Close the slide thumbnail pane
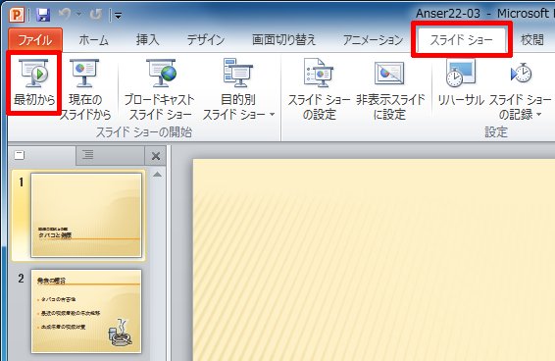Image resolution: width=555 pixels, height=361 pixels. coord(156,156)
